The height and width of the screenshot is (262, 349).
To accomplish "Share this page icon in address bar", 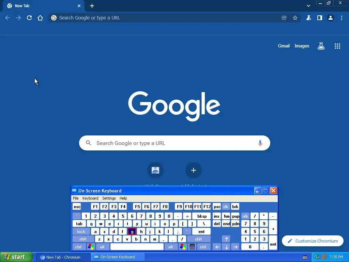I will (x=284, y=18).
